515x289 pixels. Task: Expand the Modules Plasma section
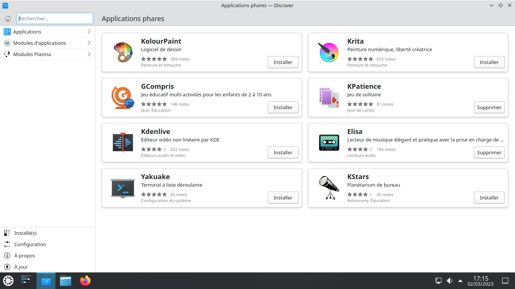(47, 54)
